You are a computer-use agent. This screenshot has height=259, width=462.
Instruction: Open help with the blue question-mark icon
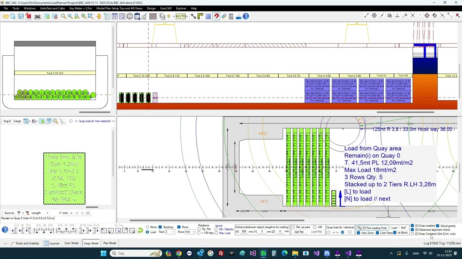point(246,16)
